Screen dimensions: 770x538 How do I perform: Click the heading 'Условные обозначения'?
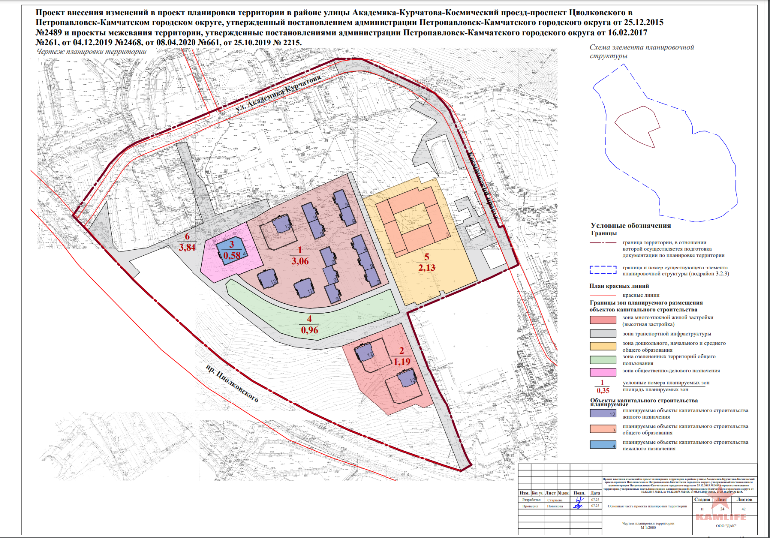631,226
